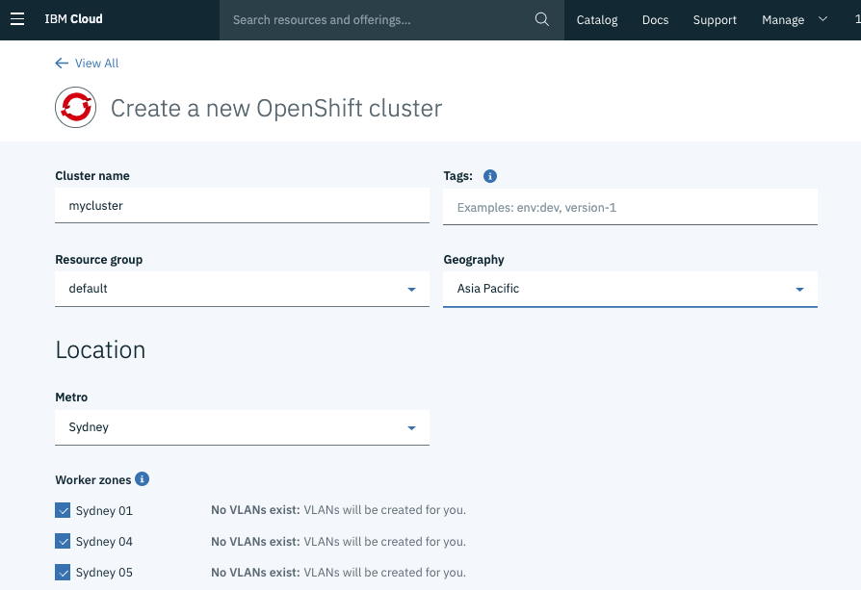861x590 pixels.
Task: Open the Docs menu item
Action: pyautogui.click(x=655, y=20)
